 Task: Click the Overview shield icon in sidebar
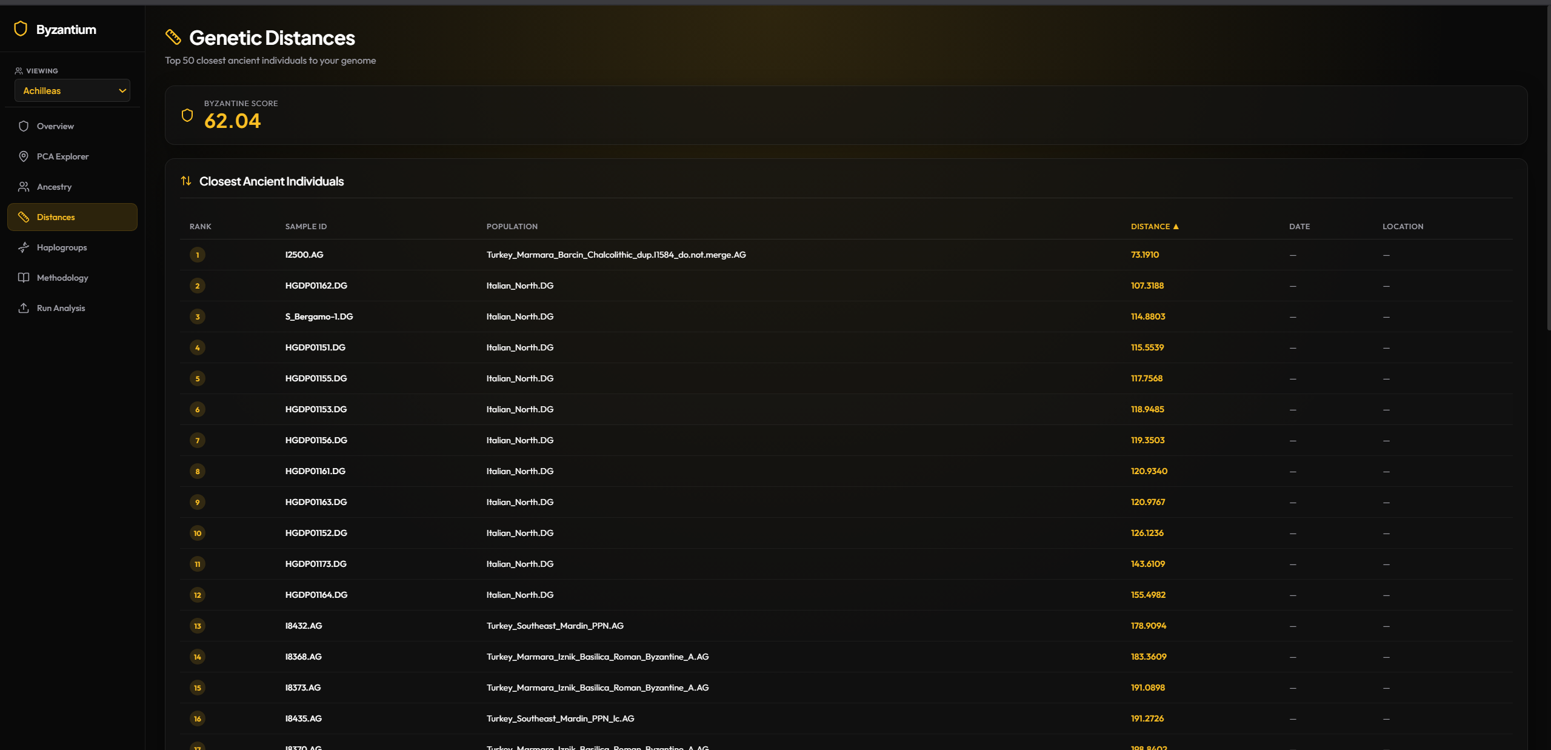point(24,126)
